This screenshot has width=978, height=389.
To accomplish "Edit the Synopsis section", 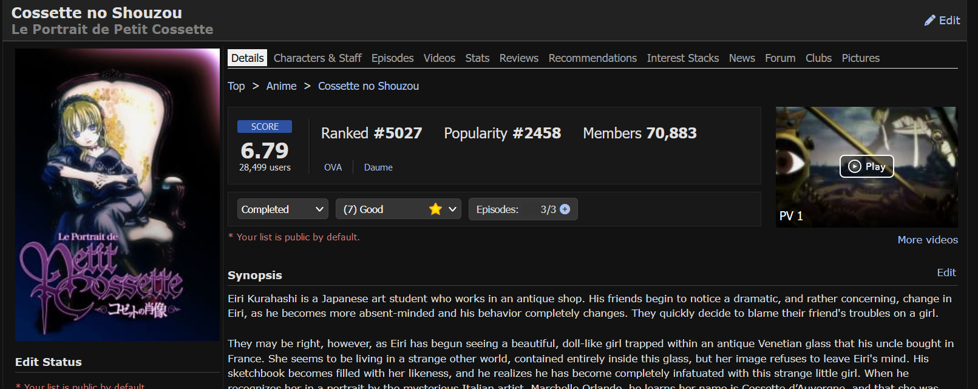I will [946, 272].
